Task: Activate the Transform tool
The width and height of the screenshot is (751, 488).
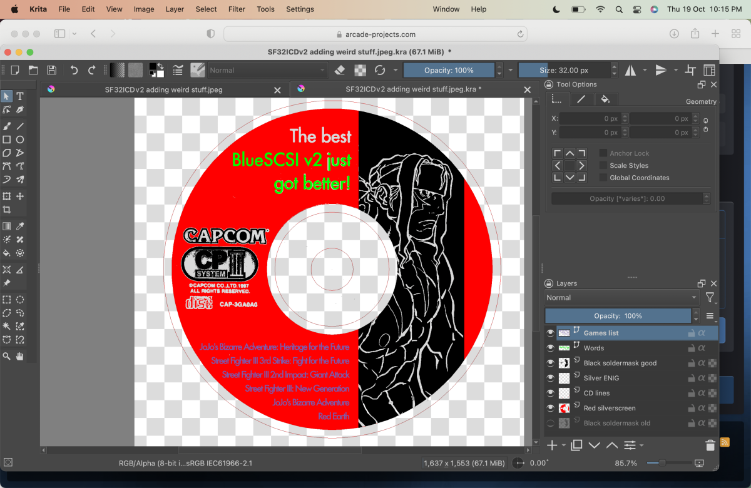Action: (x=7, y=196)
